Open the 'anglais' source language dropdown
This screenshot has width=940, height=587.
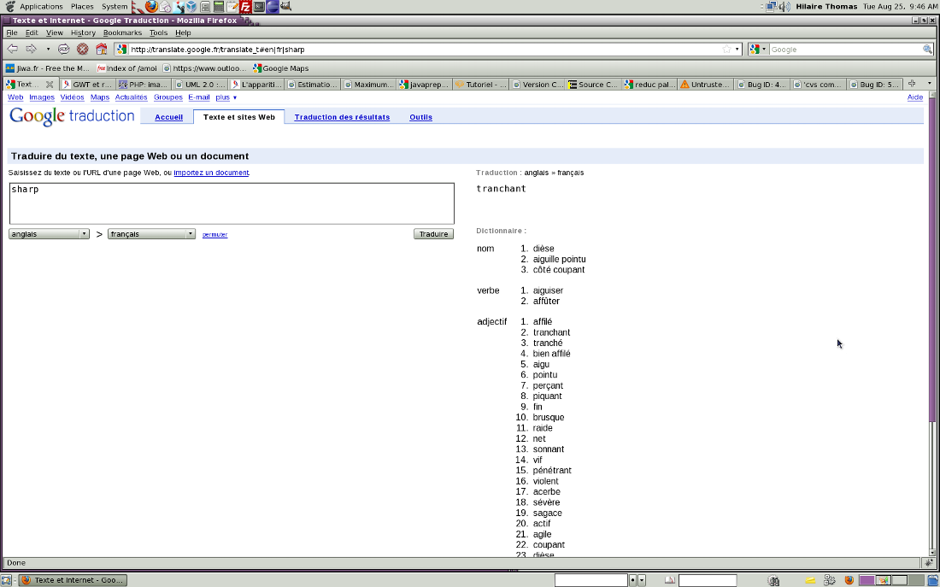[50, 234]
